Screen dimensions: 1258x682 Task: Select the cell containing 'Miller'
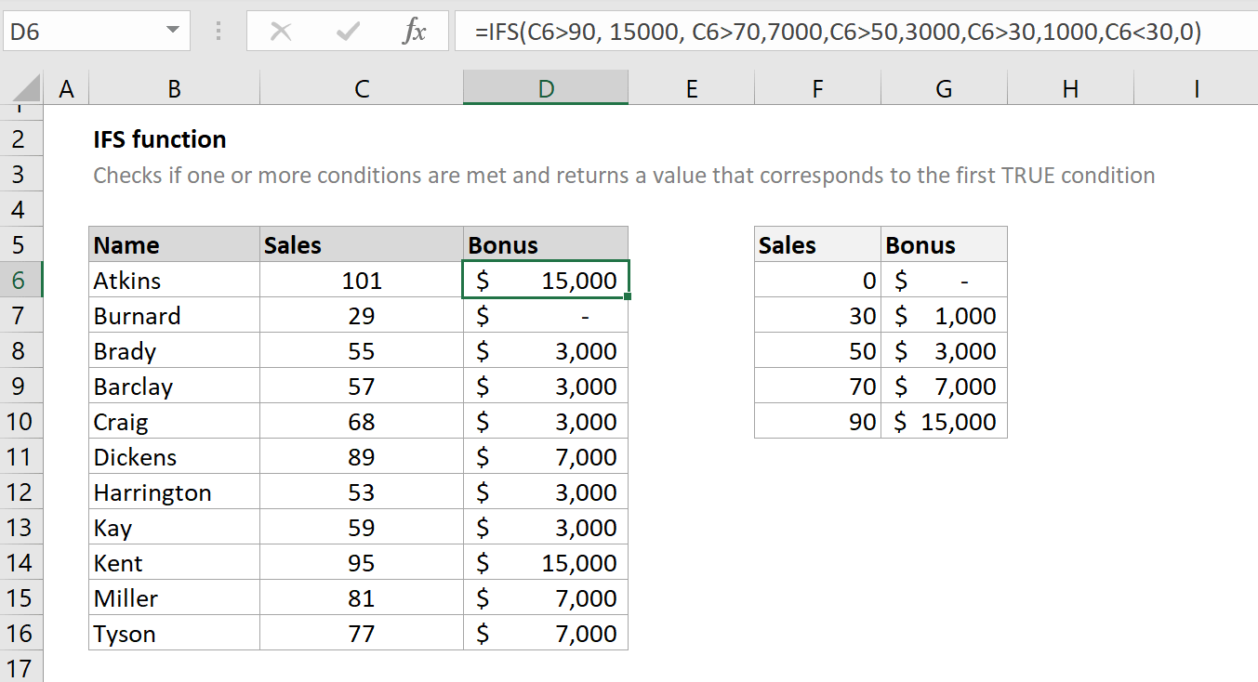(x=174, y=598)
